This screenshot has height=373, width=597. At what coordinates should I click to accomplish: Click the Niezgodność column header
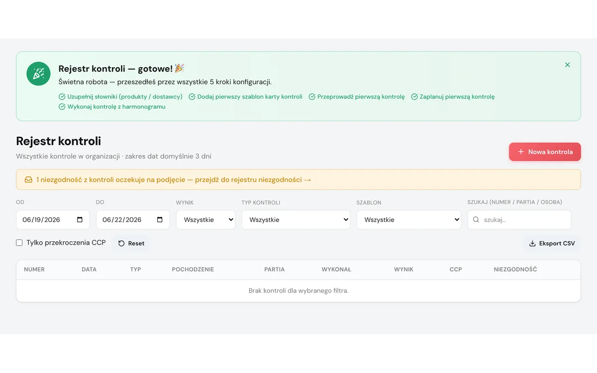tap(515, 270)
